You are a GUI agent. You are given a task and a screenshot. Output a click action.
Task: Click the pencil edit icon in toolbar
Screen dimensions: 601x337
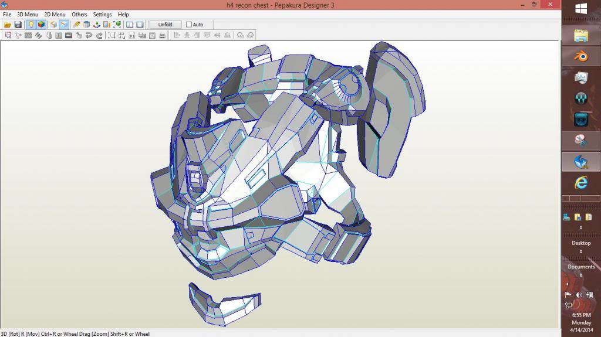76,25
